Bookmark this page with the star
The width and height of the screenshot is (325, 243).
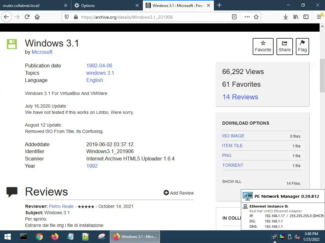pyautogui.click(x=256, y=17)
